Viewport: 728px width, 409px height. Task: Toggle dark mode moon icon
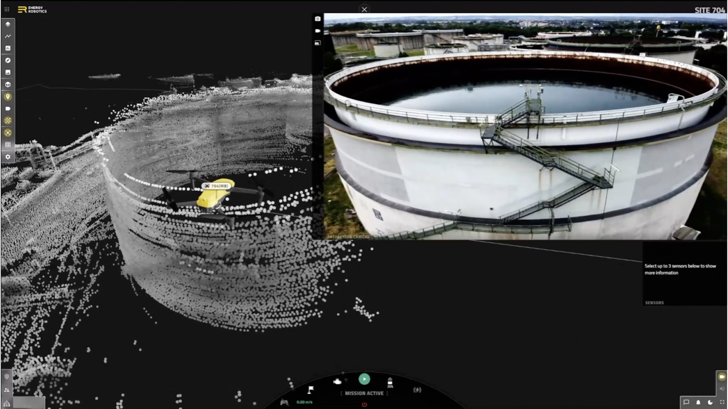710,402
